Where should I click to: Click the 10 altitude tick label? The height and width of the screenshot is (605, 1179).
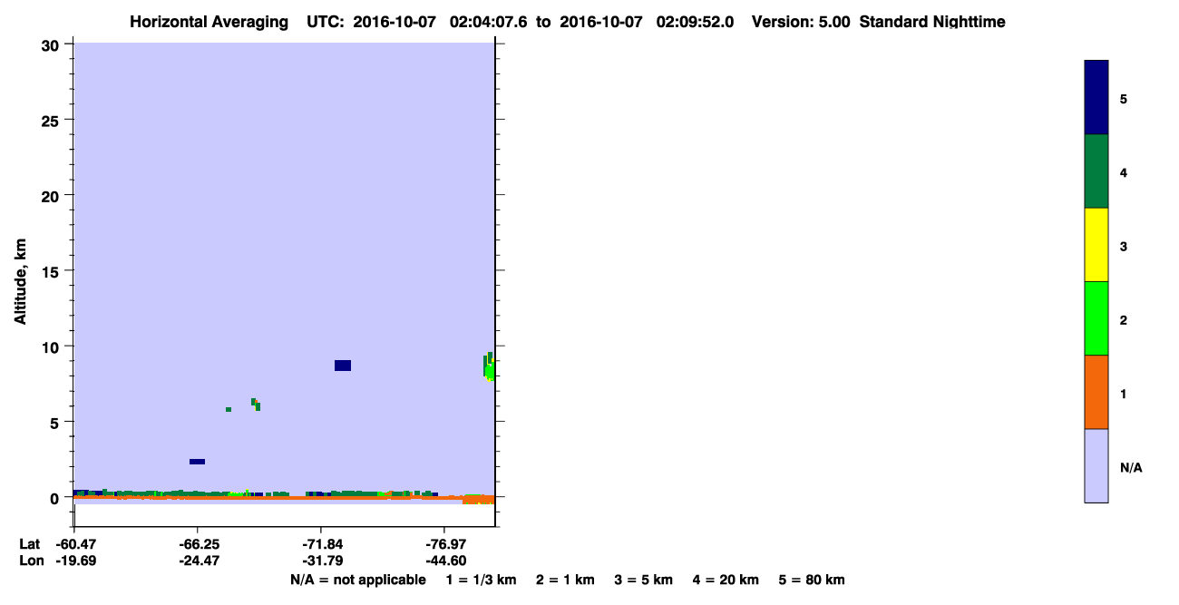tap(53, 346)
